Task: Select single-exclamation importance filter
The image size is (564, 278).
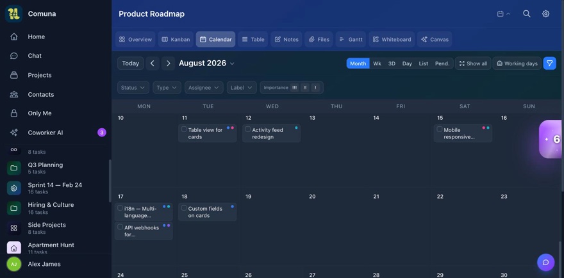Action: [315, 87]
